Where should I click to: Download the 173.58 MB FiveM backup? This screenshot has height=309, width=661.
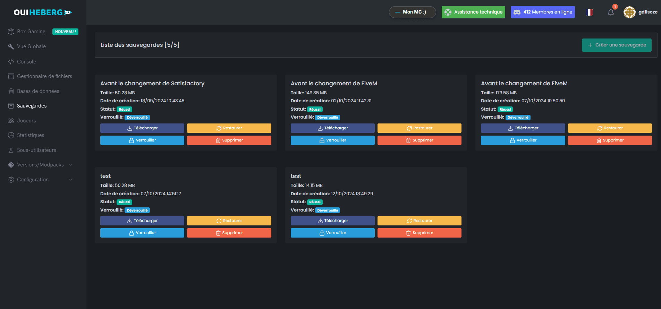pos(523,128)
